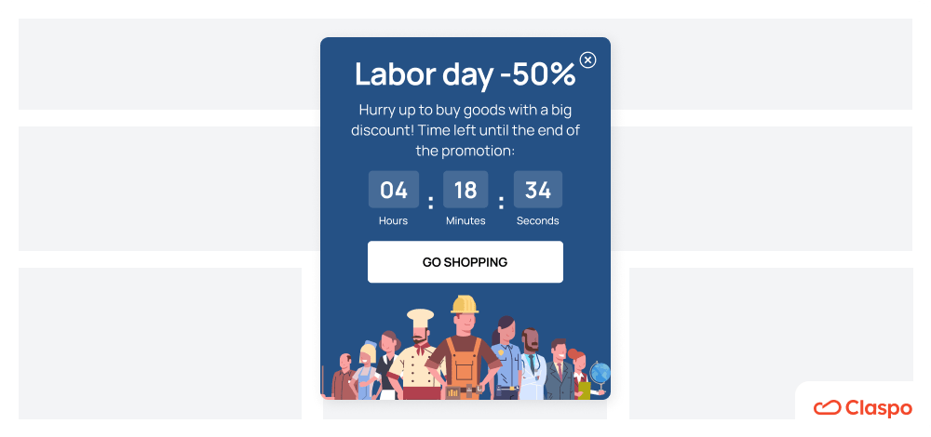
Task: Select the minutes box showing 18
Action: (x=465, y=190)
